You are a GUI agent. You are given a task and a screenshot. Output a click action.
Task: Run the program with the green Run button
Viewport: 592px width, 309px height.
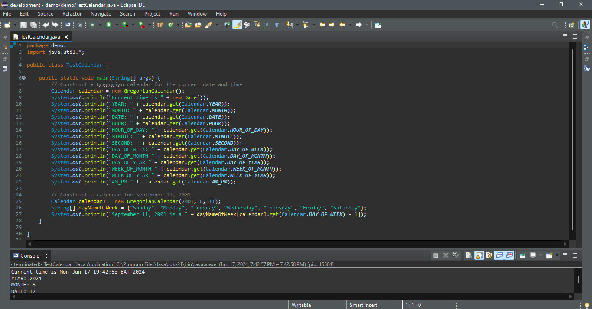coord(109,25)
